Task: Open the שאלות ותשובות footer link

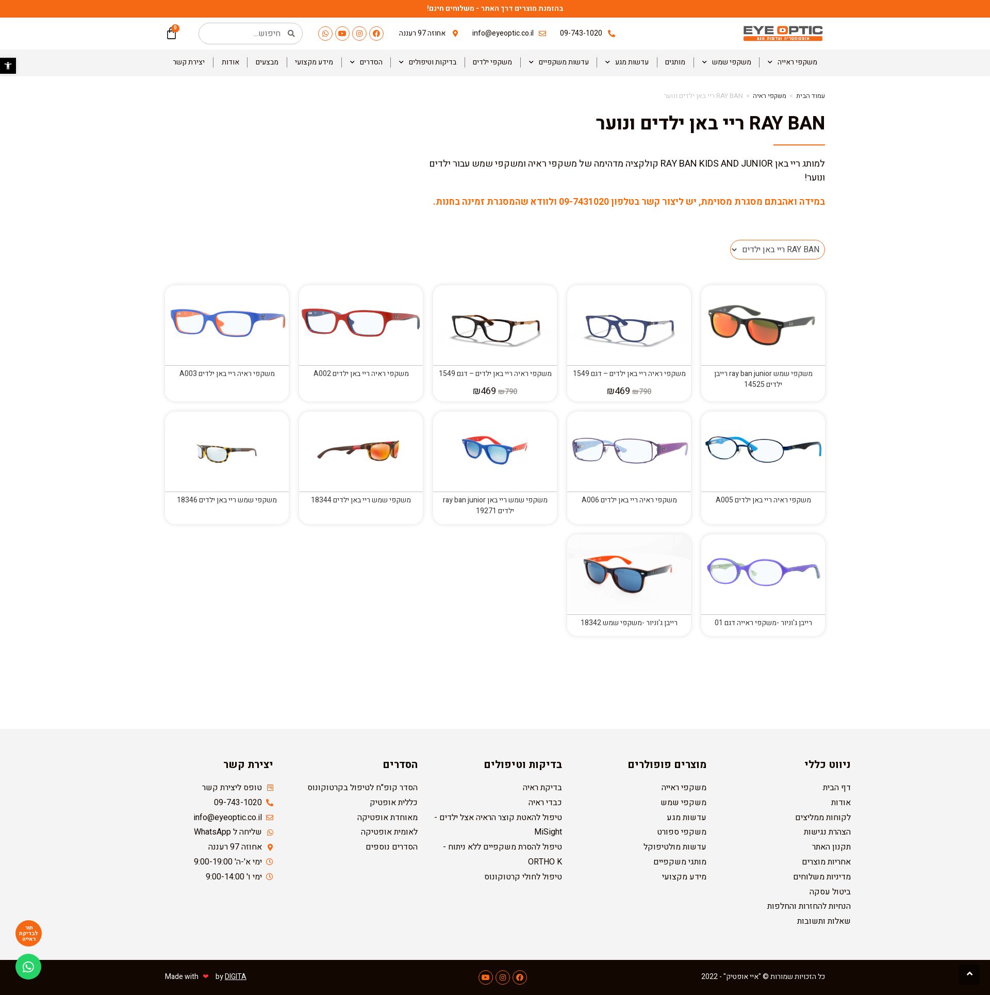Action: pos(824,921)
